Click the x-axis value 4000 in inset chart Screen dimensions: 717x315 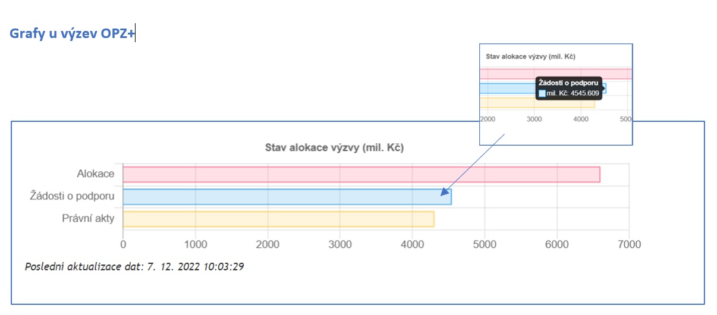pyautogui.click(x=581, y=119)
